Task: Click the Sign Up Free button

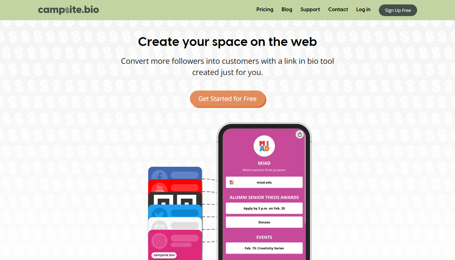Action: click(x=398, y=10)
